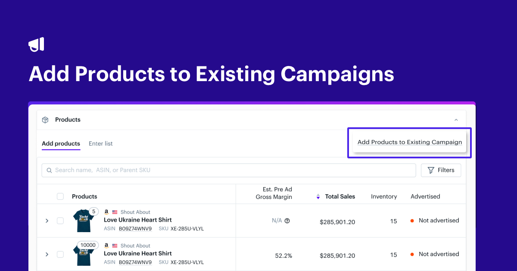Click the Total Sales sort arrow
Viewport: 517px width, 271px height.
point(318,196)
